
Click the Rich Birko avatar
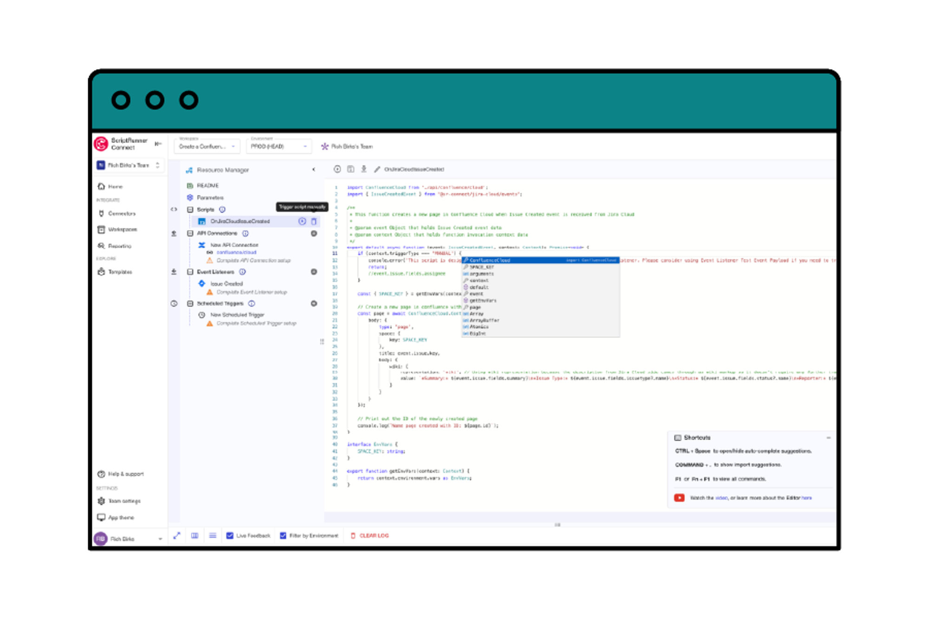click(x=101, y=539)
